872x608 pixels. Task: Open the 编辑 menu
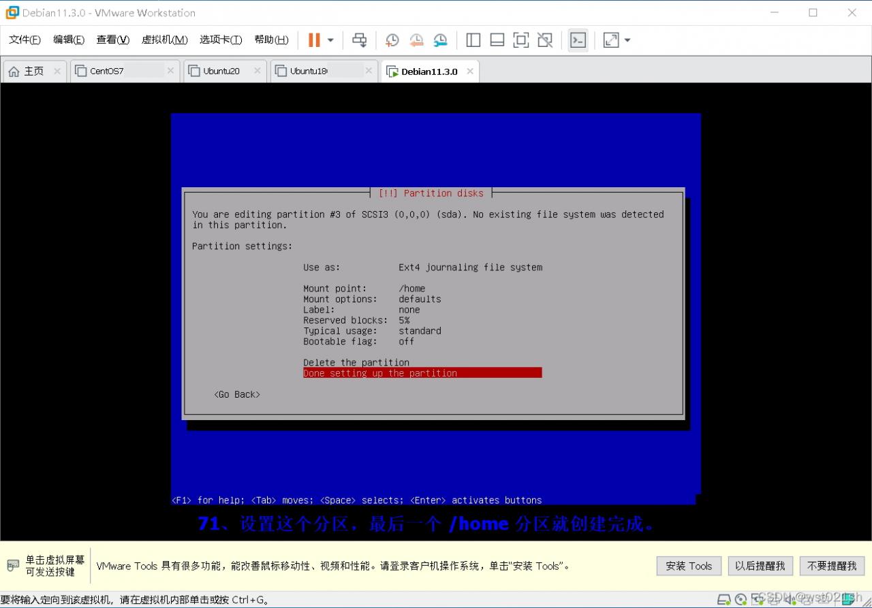pos(69,40)
